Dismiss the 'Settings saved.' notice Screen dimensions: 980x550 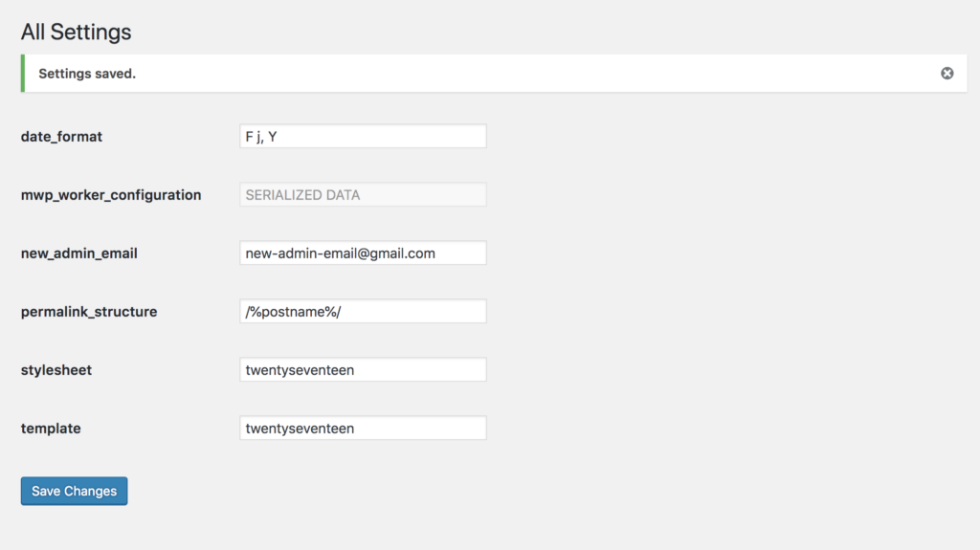(947, 73)
